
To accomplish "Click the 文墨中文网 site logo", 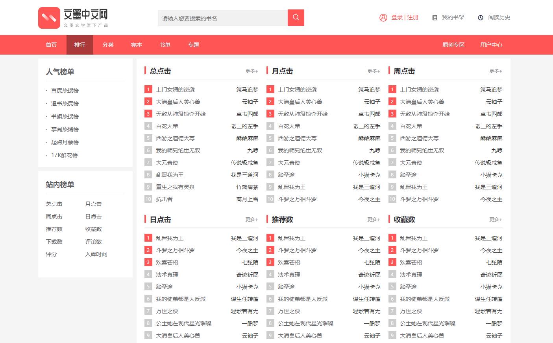I will click(x=73, y=18).
